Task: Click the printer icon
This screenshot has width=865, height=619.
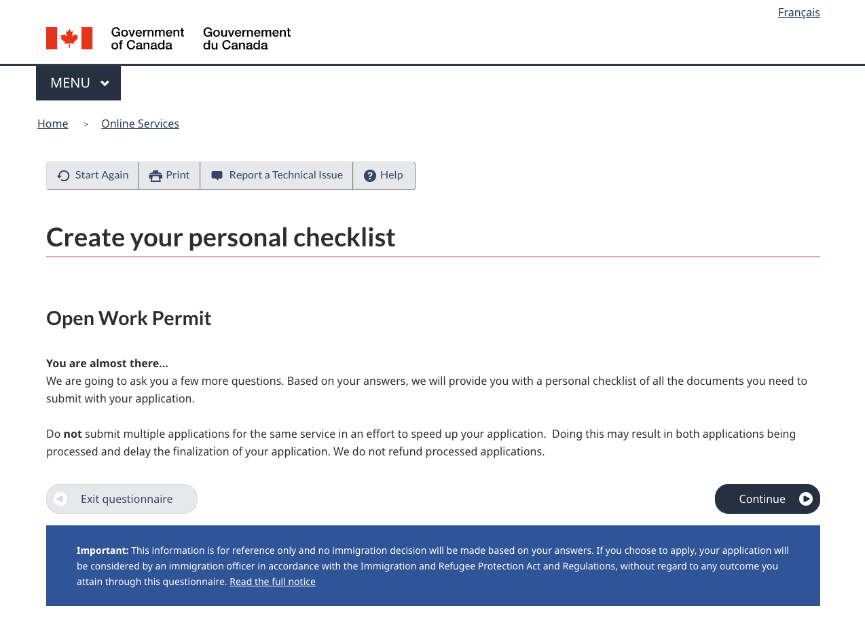Action: tap(155, 176)
